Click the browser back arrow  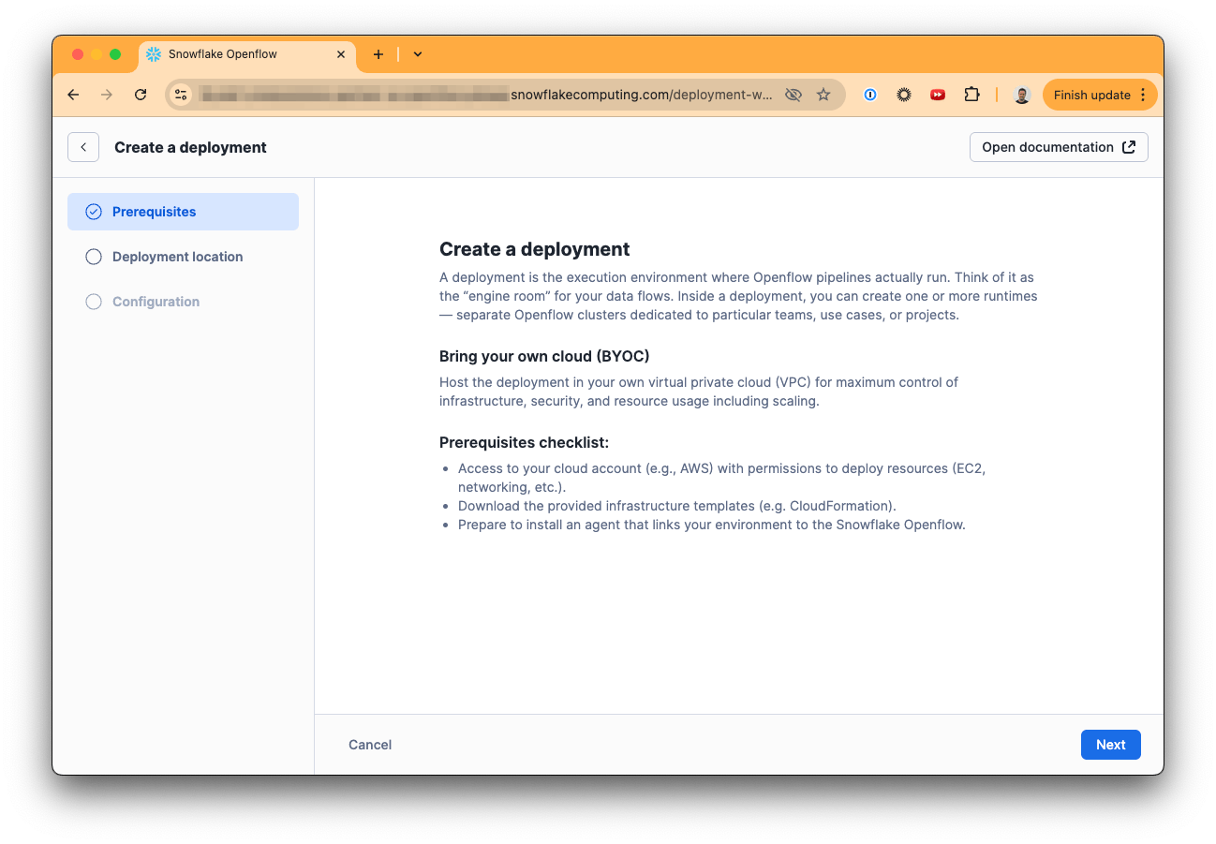74,95
